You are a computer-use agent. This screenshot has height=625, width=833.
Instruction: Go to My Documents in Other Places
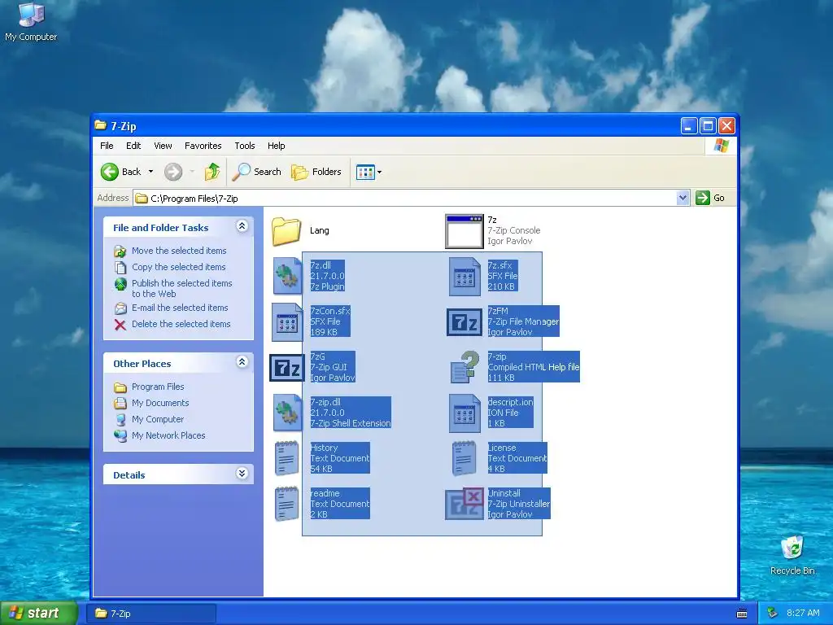[x=160, y=403]
